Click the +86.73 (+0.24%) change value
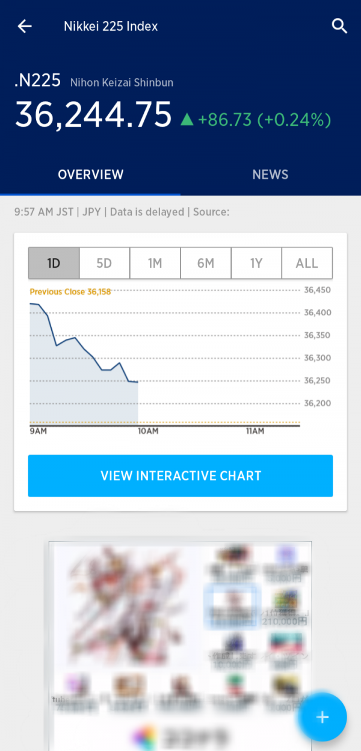This screenshot has height=751, width=361. point(264,120)
